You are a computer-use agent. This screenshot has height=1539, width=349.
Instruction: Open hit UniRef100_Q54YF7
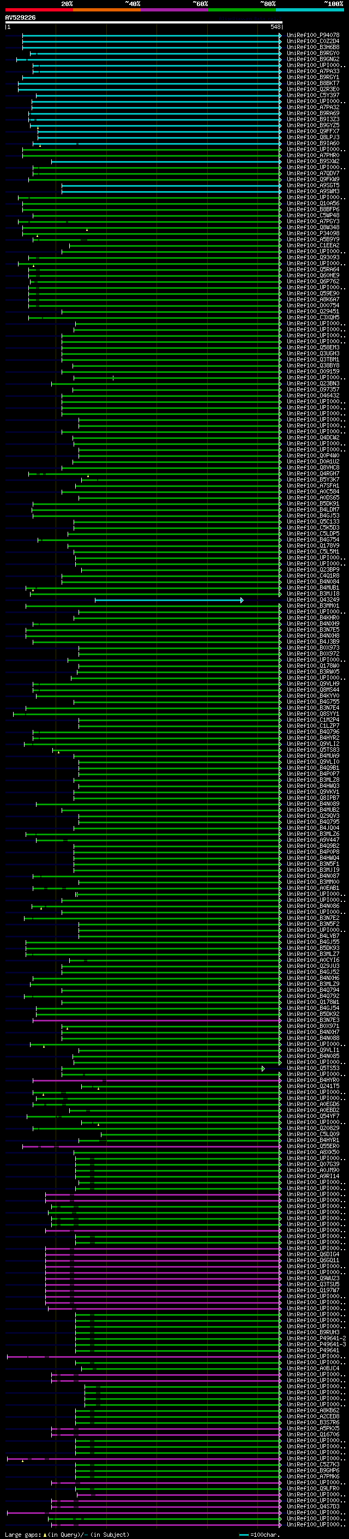(313, 1116)
